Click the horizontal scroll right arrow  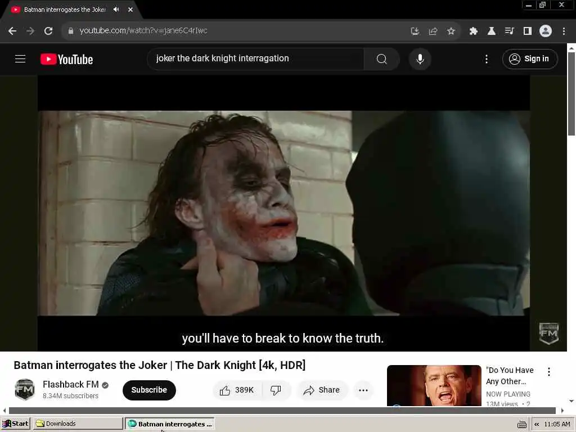(x=562, y=410)
